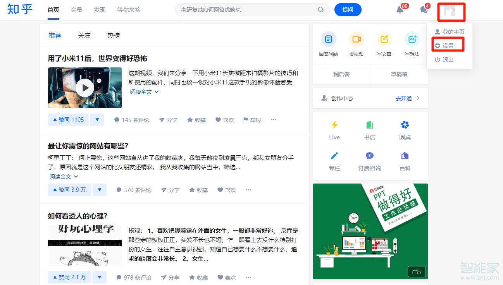Favorite the 震惊的网站 answer via 收藏

tap(198, 190)
